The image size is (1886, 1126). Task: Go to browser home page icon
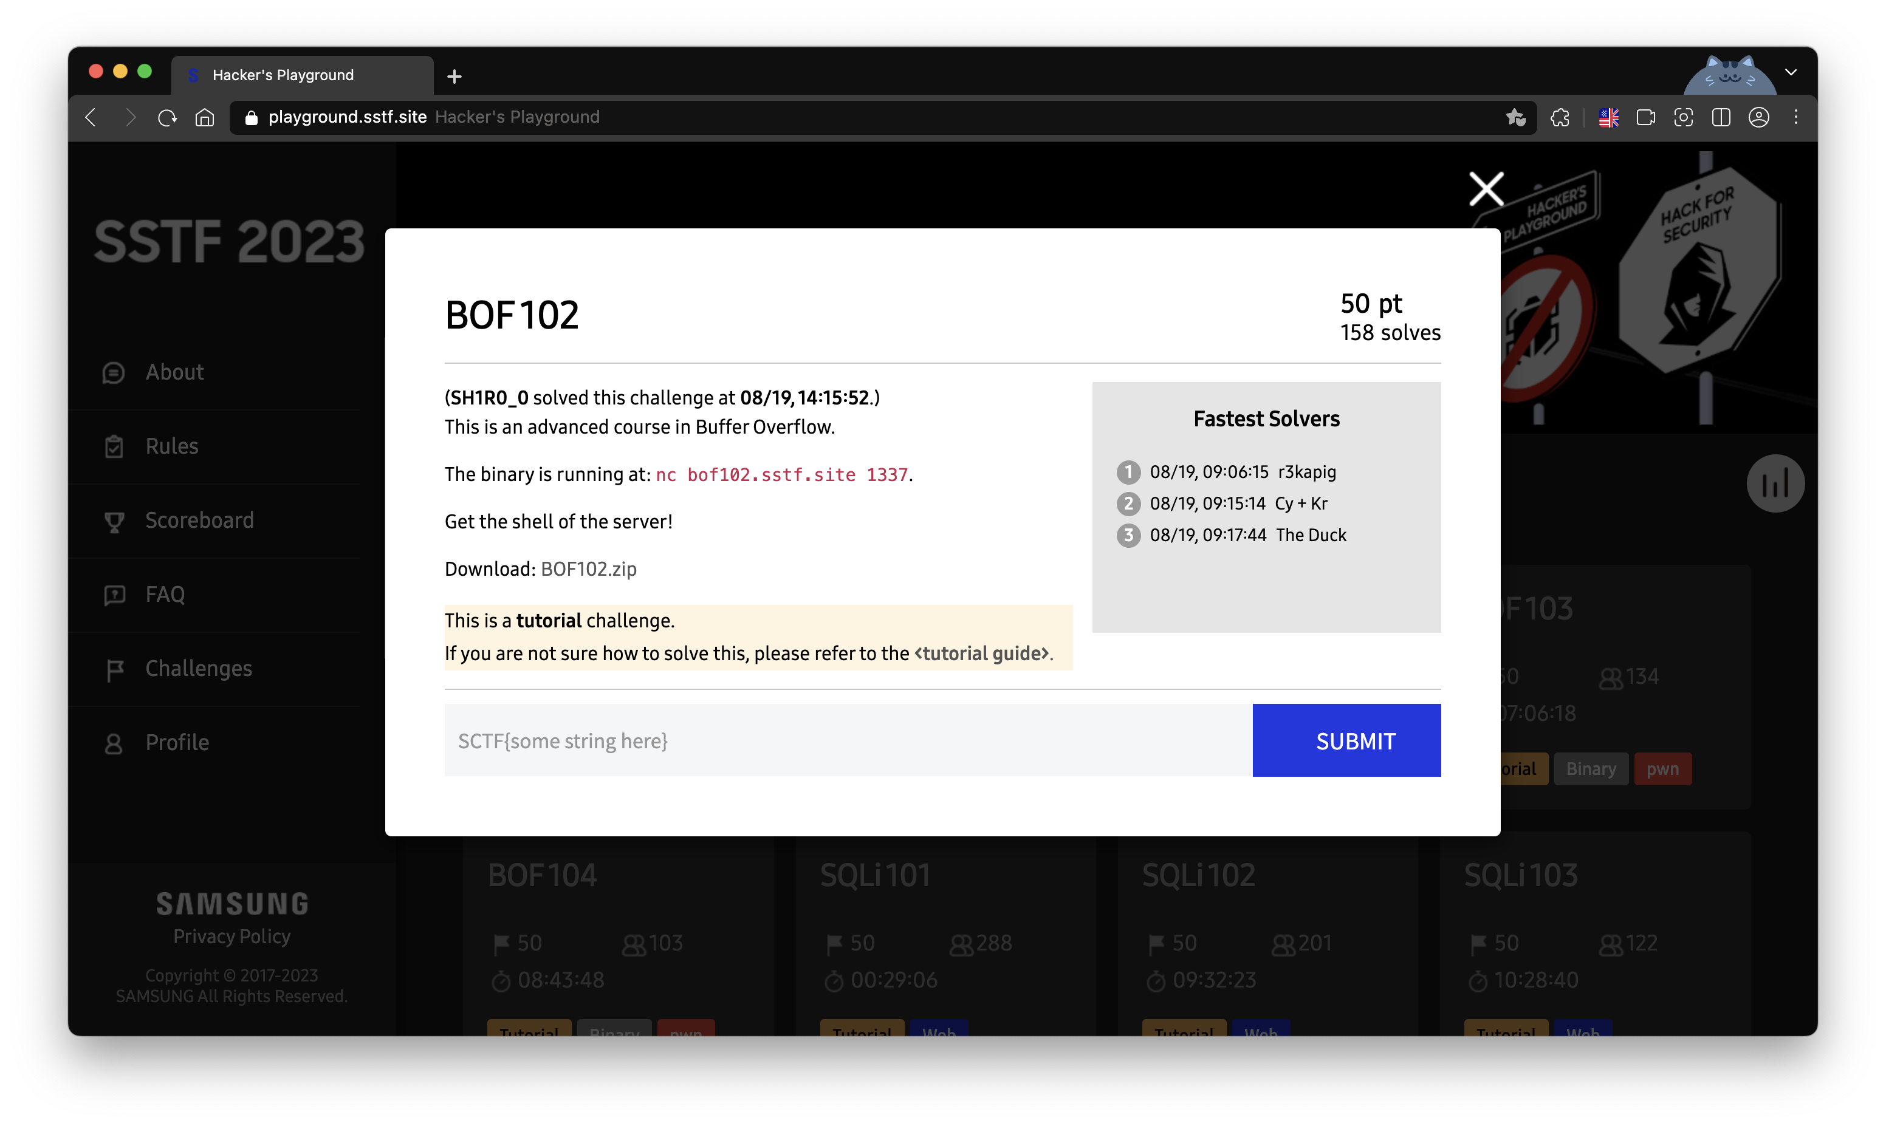point(204,117)
